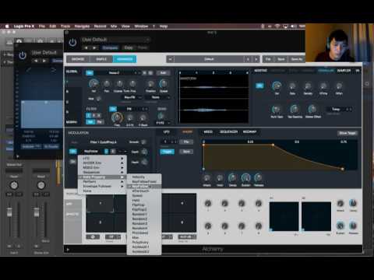Click the power icon of the left plugin window
Image resolution: width=374 pixels, height=280 pixels.
pos(23,55)
